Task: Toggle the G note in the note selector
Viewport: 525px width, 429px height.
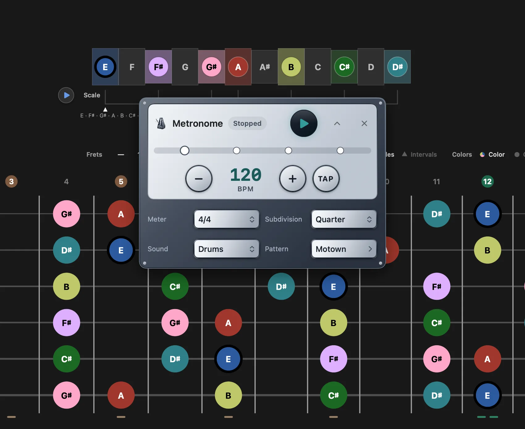Action: click(x=185, y=67)
